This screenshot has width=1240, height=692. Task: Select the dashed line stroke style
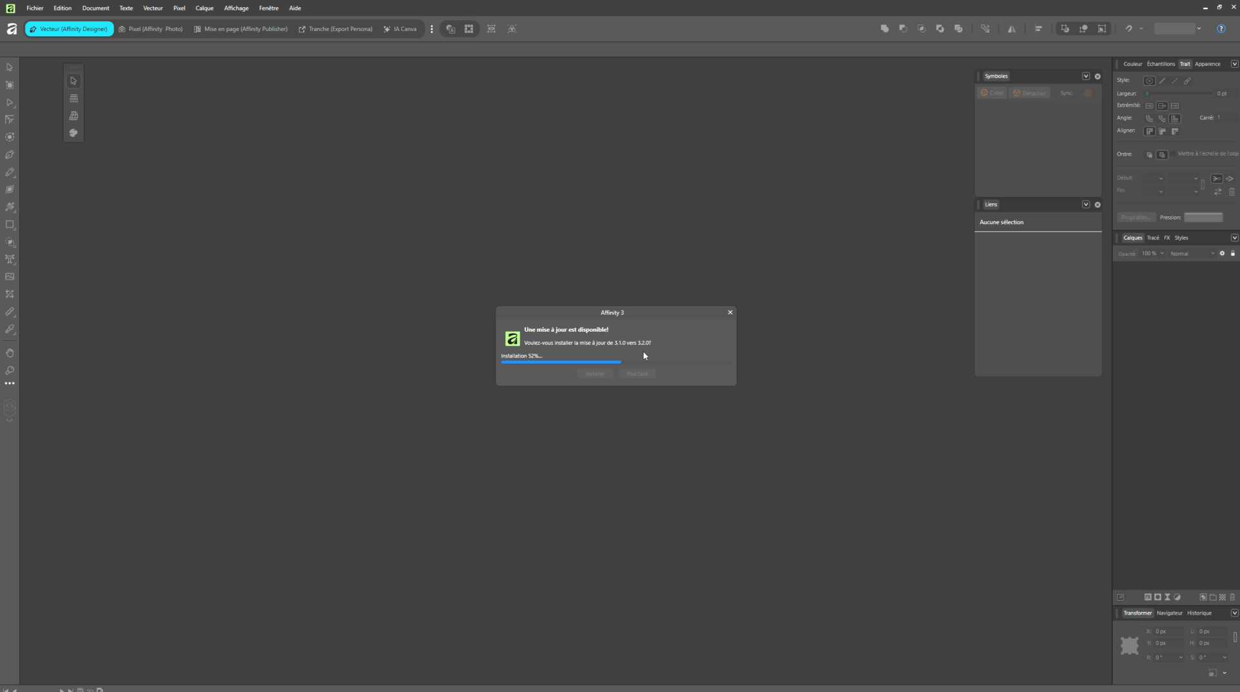tap(1175, 81)
